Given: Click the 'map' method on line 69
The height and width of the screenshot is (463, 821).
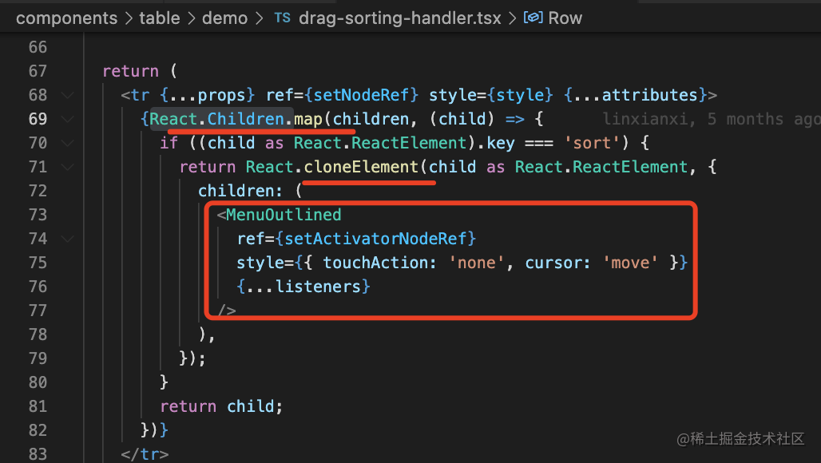Looking at the screenshot, I should point(308,119).
